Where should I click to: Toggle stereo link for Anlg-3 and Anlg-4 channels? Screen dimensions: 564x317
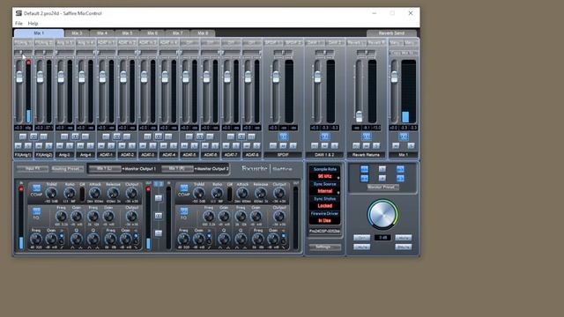click(75, 136)
